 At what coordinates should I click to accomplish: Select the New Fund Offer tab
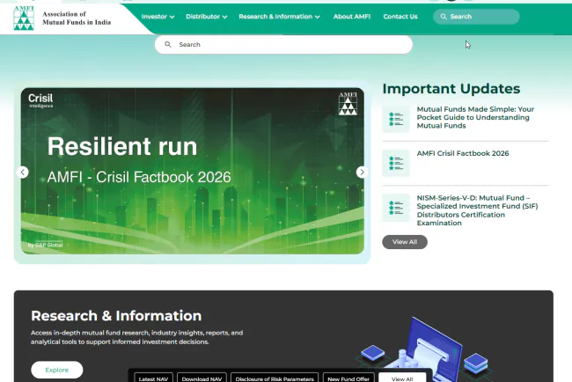[x=348, y=378]
